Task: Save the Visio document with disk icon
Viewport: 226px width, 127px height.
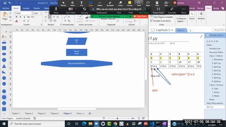Action: pyautogui.click(x=5, y=3)
